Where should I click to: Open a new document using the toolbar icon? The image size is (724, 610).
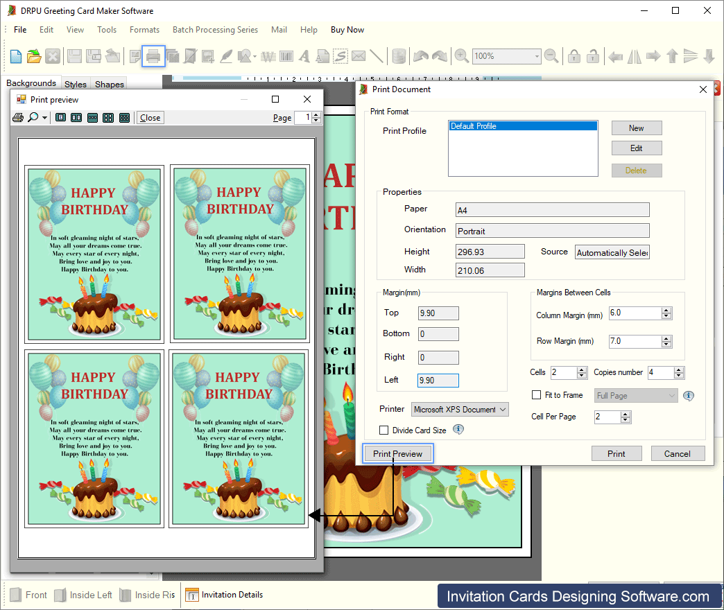click(x=15, y=56)
